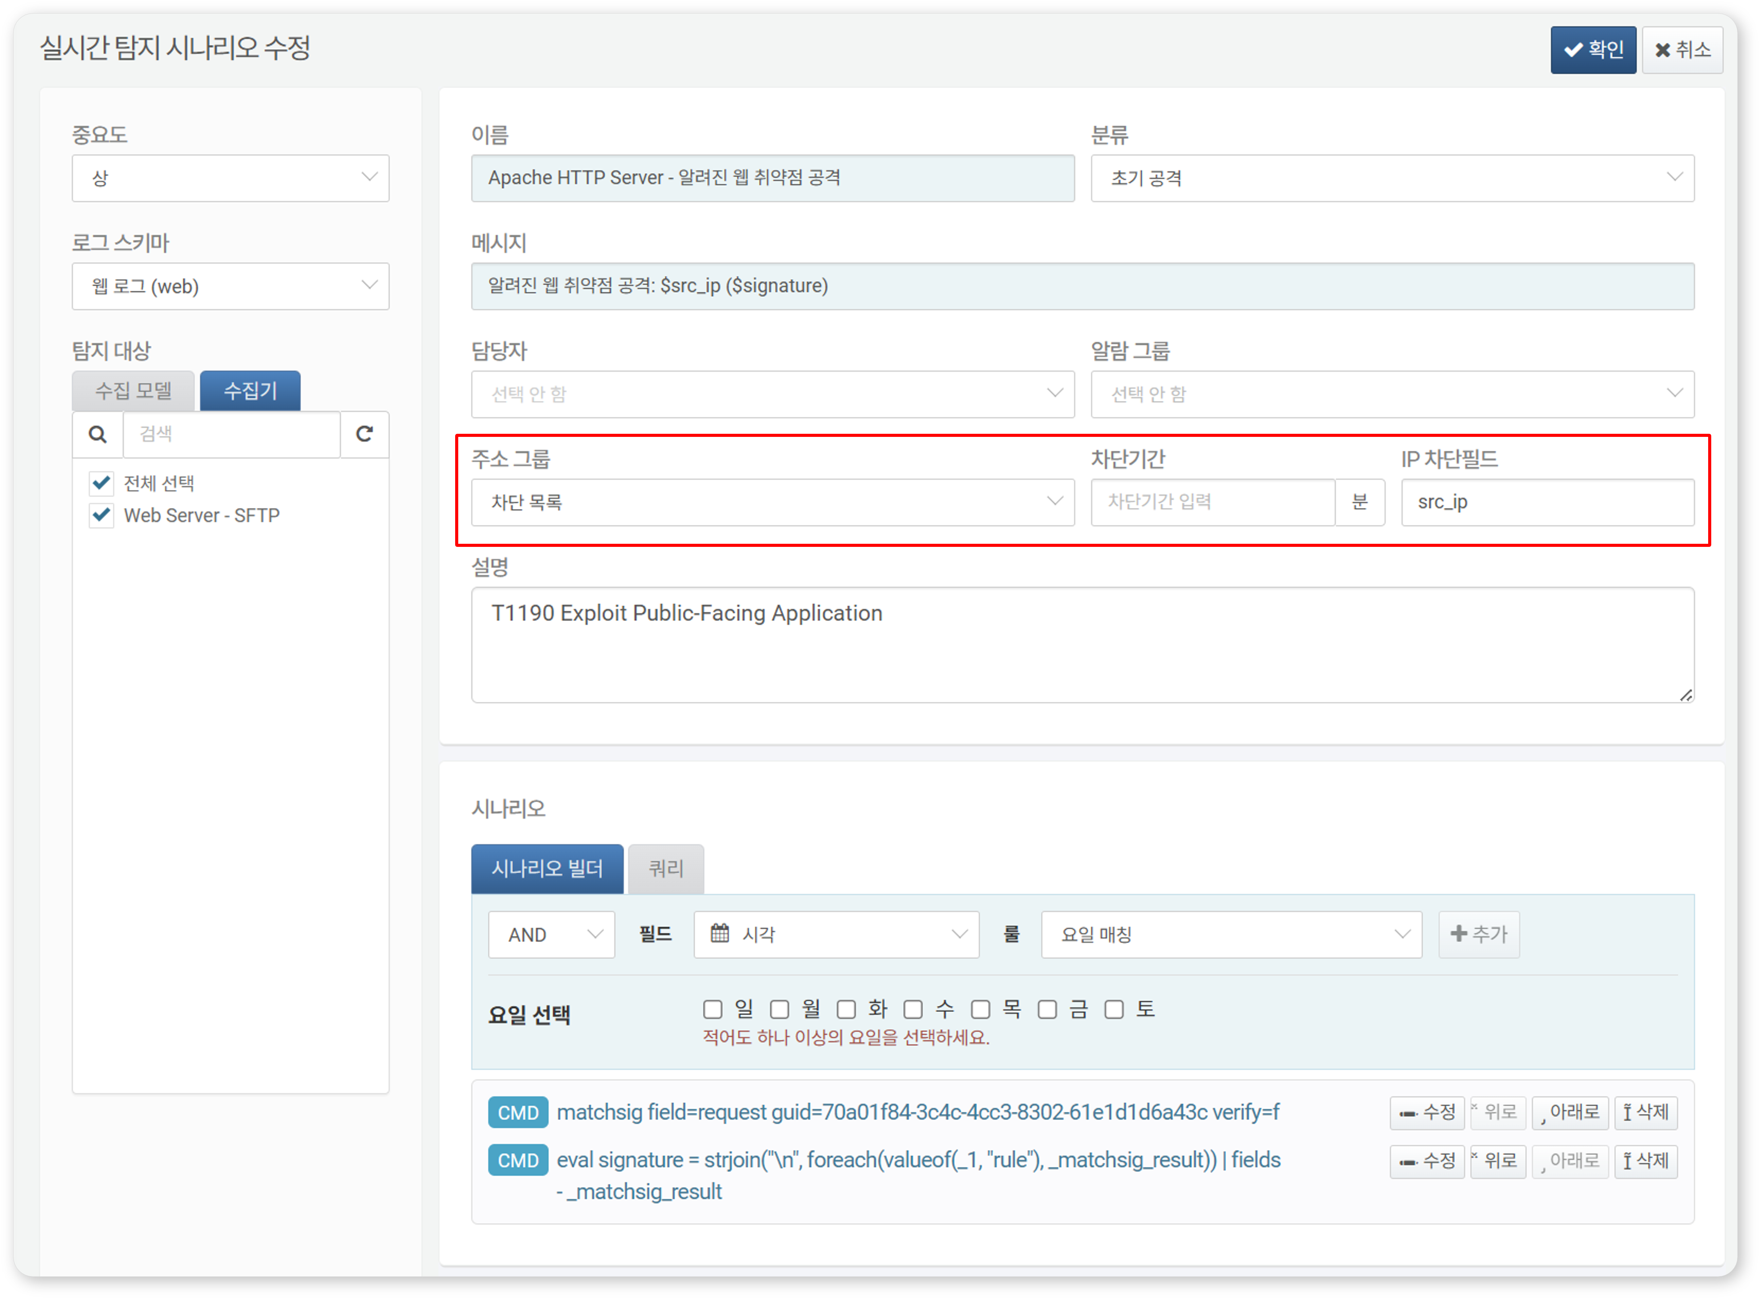Image resolution: width=1759 pixels, height=1298 pixels.
Task: Open the 분류 category dropdown
Action: click(1393, 178)
